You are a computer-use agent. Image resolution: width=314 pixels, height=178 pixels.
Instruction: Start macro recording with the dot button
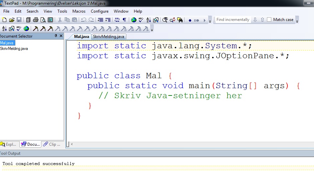point(190,20)
